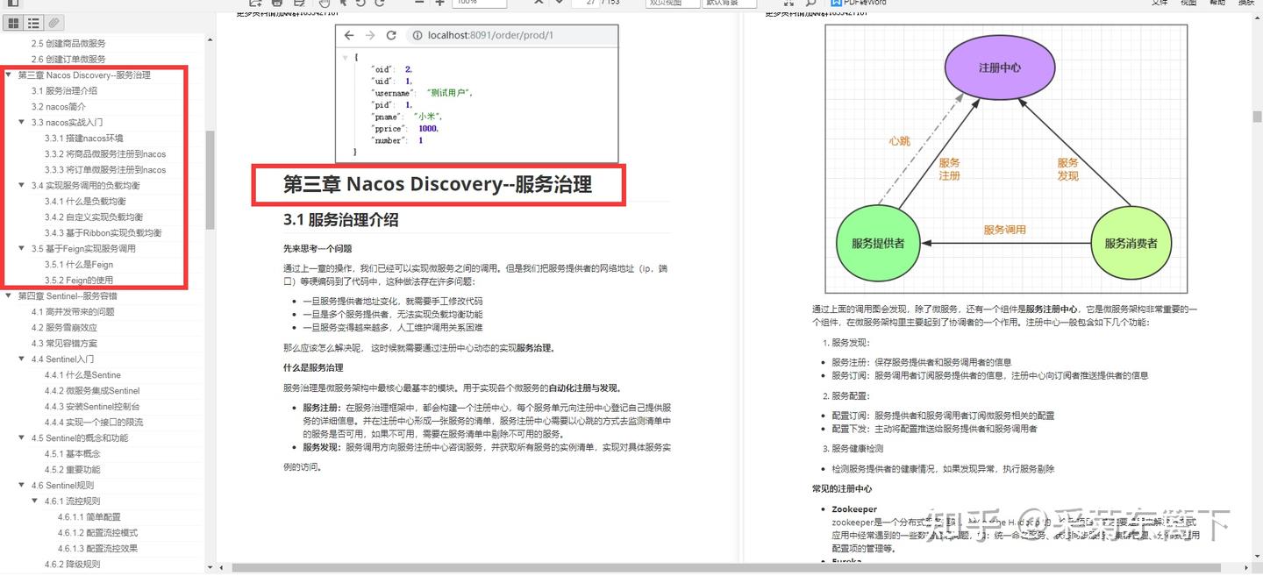Switch sidebar to thumbnail grid view
Screen dimensions: 1263x576
pyautogui.click(x=13, y=23)
